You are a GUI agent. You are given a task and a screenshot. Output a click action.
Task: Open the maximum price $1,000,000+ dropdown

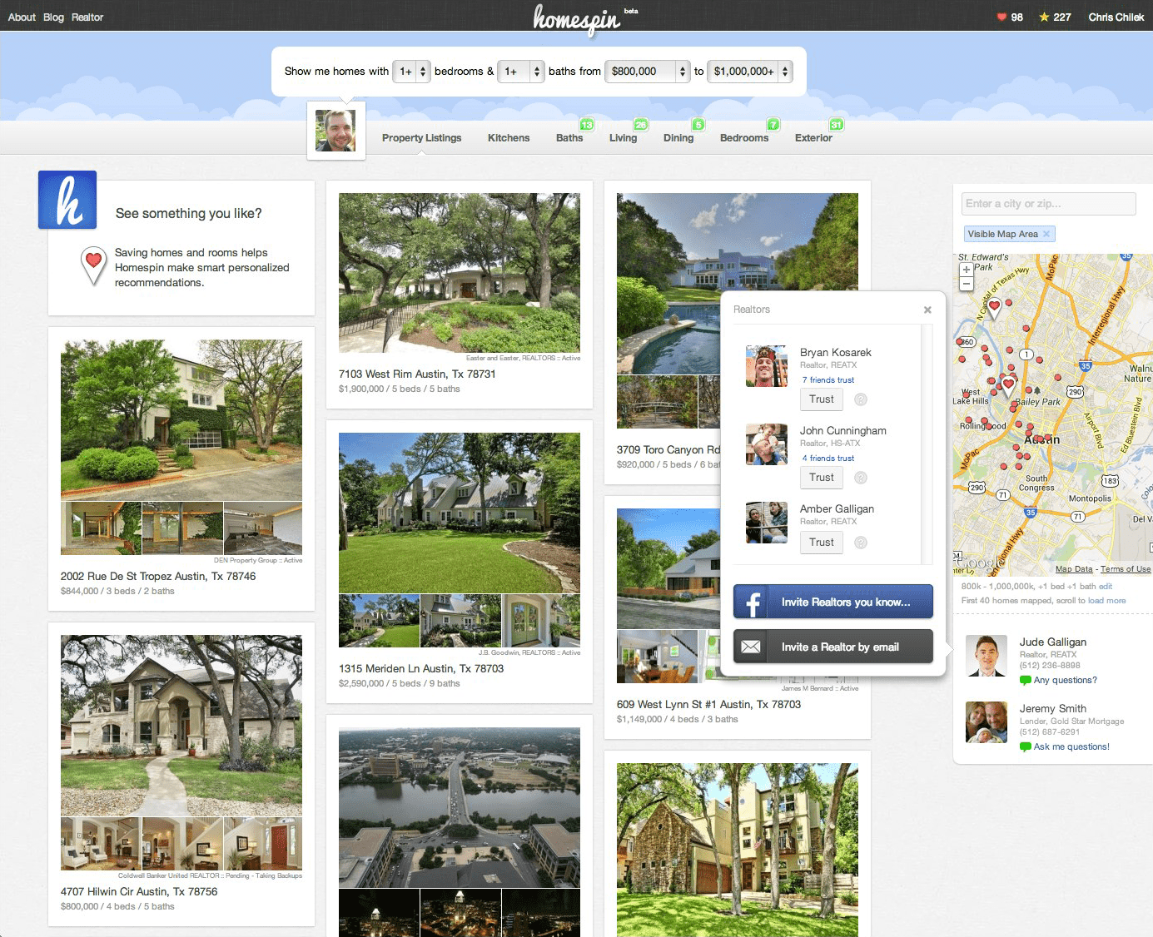pyautogui.click(x=749, y=72)
